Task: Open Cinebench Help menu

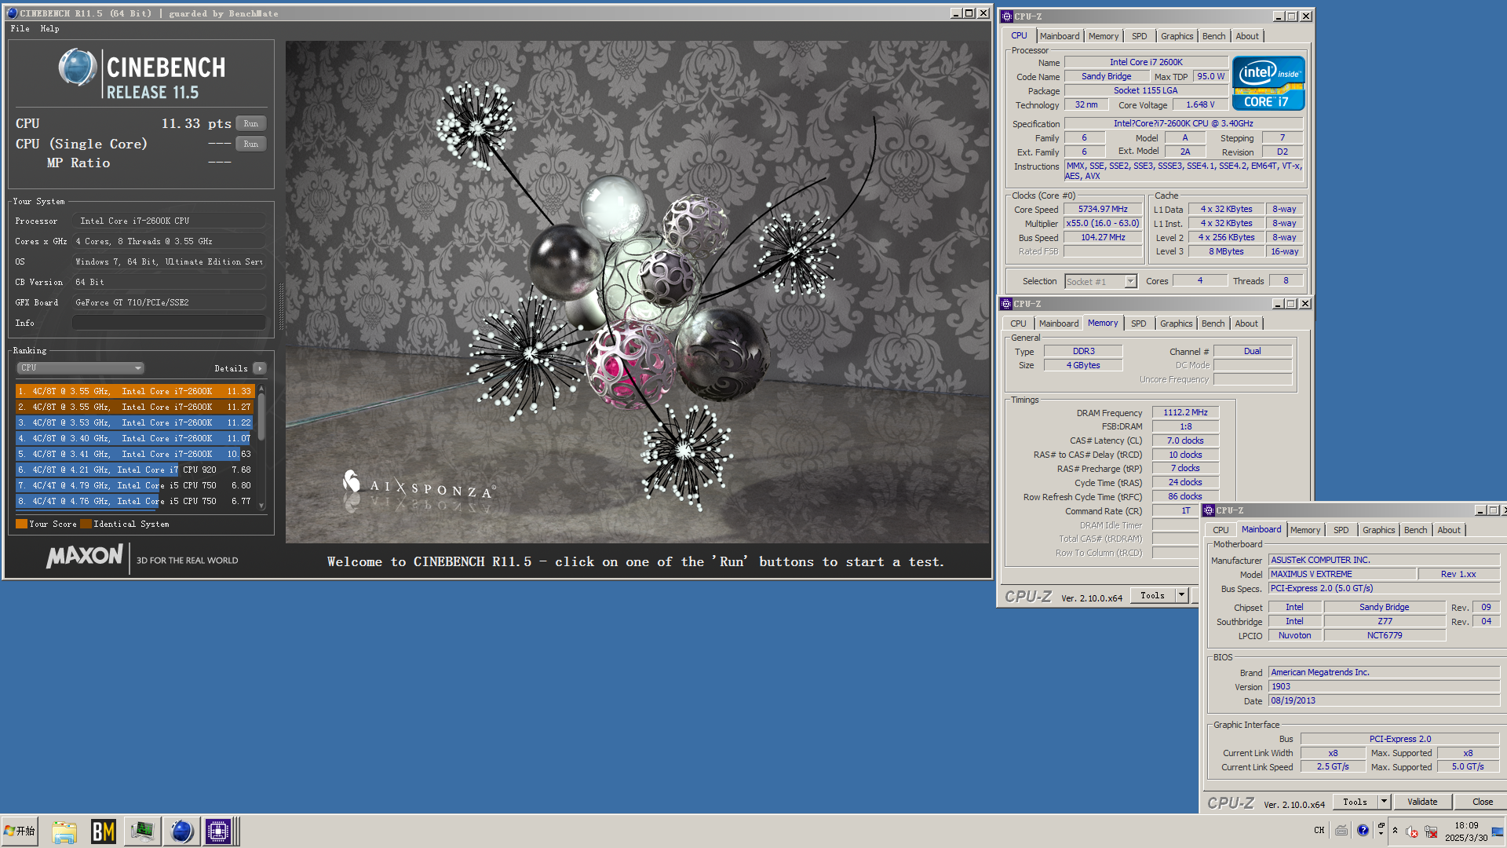Action: pos(49,28)
